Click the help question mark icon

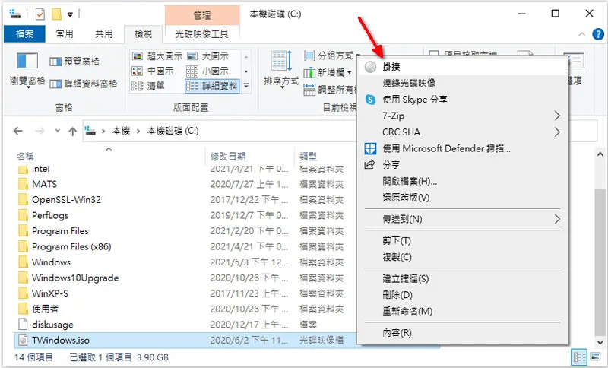[x=598, y=34]
